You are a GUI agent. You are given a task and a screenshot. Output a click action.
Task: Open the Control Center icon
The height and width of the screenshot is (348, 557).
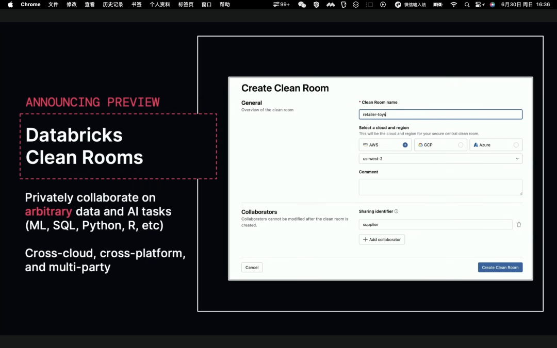480,5
